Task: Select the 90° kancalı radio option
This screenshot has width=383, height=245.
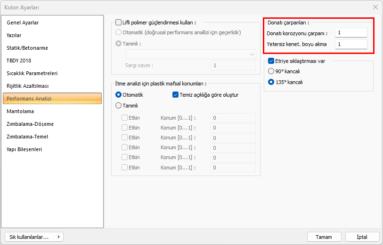Action: (271, 71)
